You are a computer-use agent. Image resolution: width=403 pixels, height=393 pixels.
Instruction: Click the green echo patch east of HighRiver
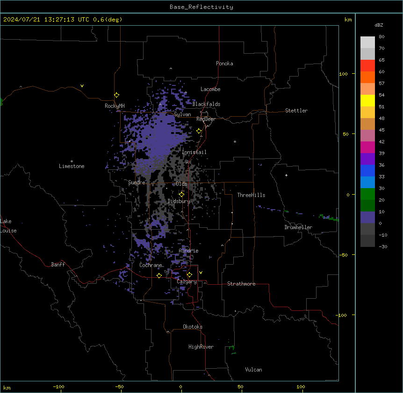coord(232,350)
